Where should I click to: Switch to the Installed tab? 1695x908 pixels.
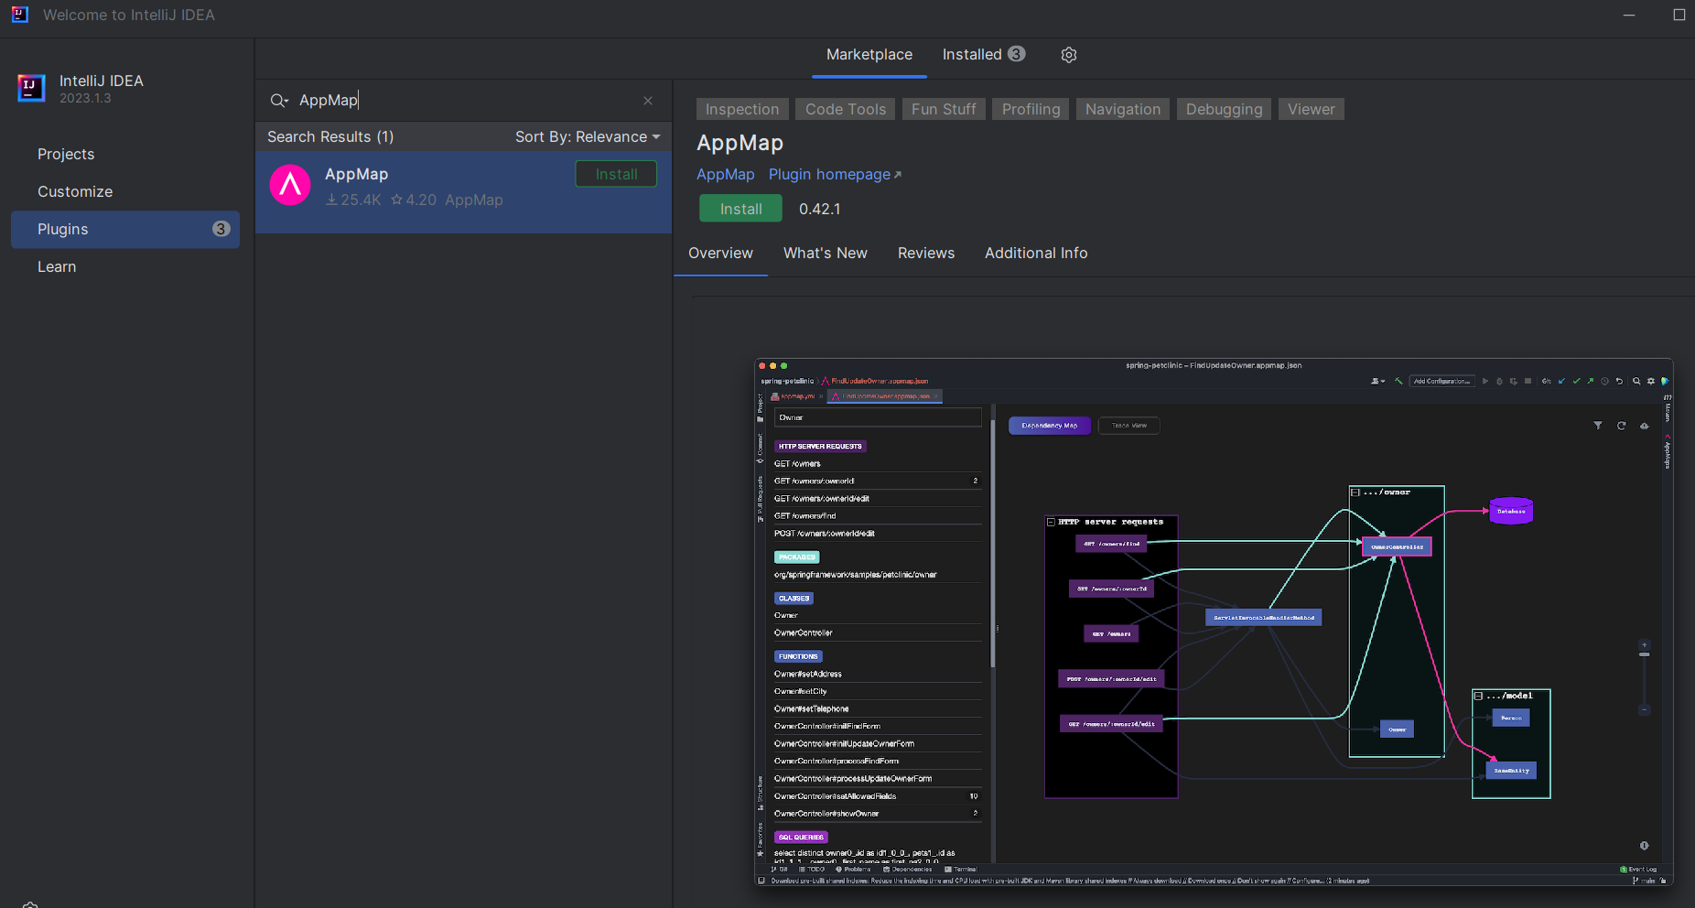pyautogui.click(x=973, y=54)
